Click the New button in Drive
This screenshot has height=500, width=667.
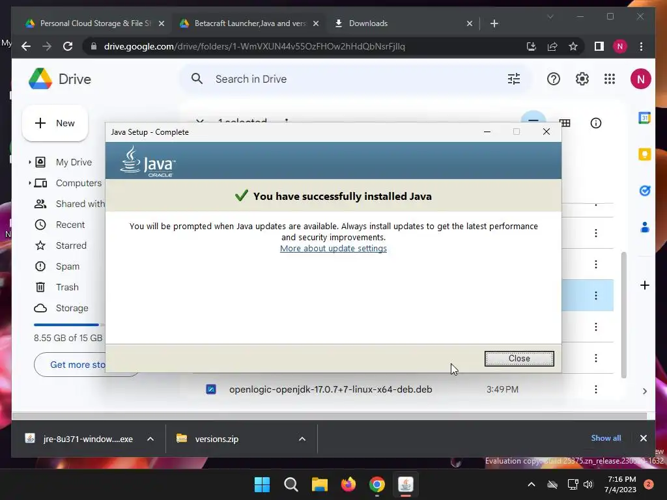tap(55, 123)
